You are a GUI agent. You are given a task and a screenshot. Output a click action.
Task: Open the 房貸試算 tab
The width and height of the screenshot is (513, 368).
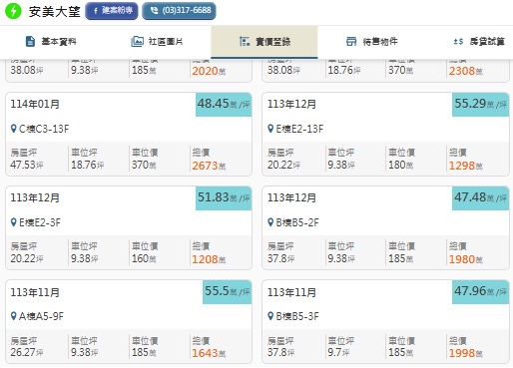(479, 42)
